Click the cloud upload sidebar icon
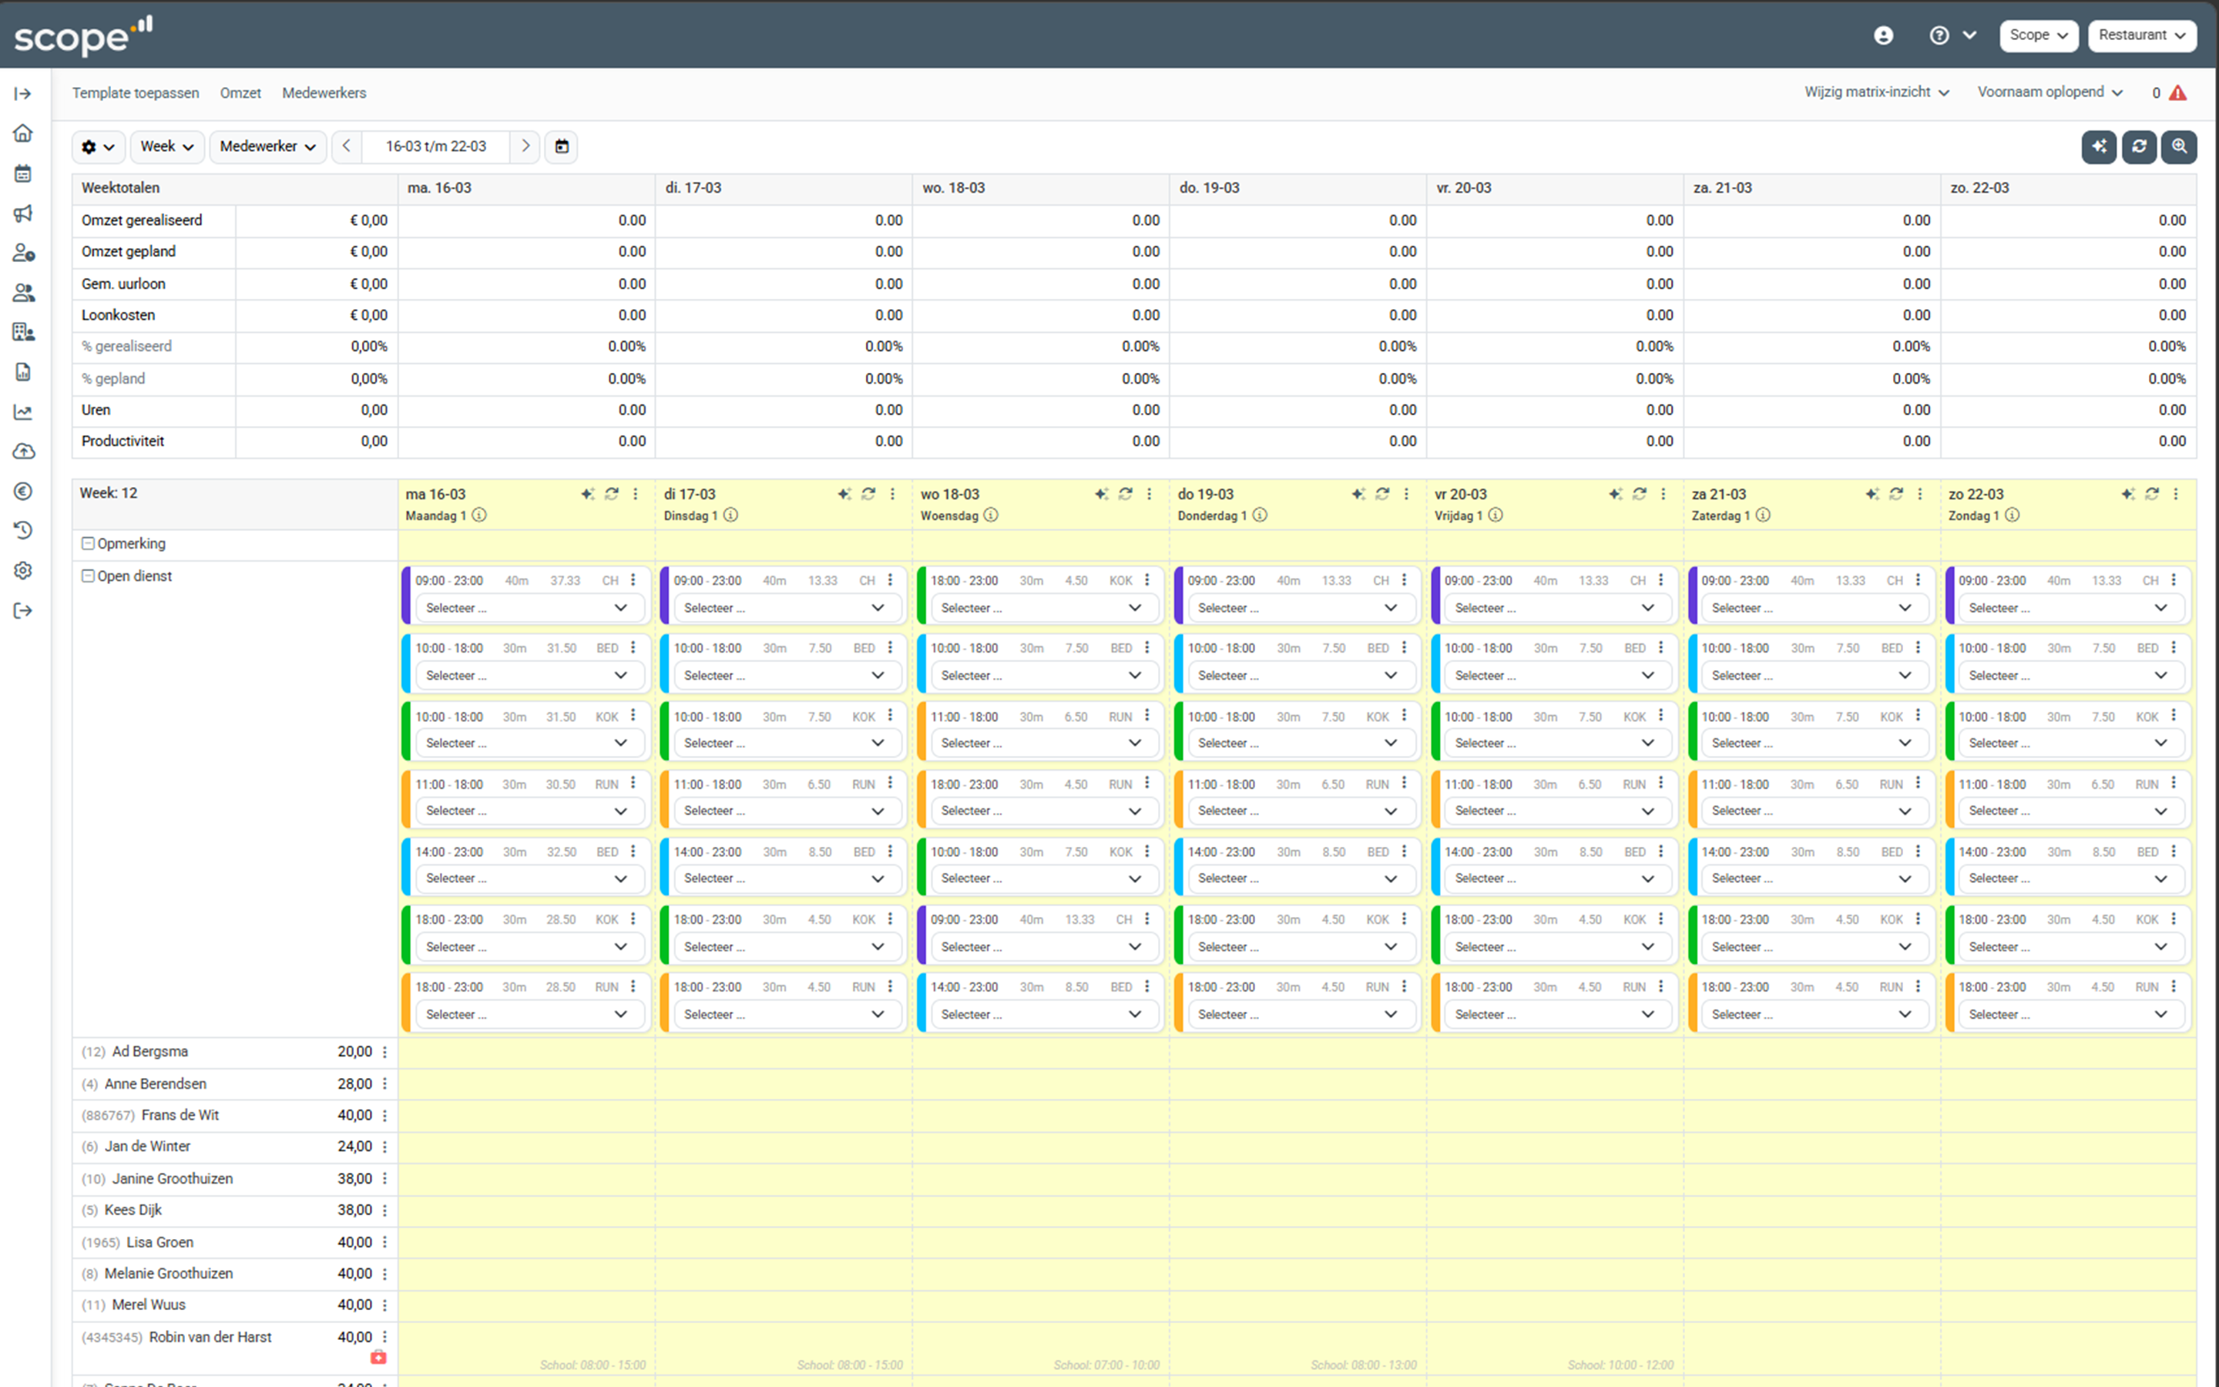2219x1387 pixels. pyautogui.click(x=23, y=452)
